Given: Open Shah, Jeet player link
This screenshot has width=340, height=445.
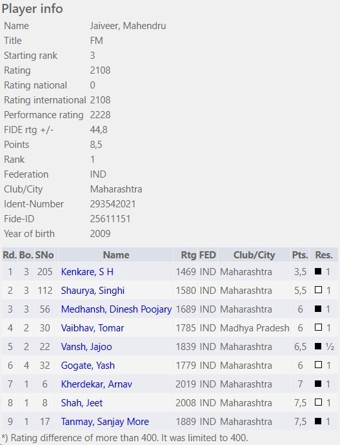Looking at the screenshot, I should 82,403.
